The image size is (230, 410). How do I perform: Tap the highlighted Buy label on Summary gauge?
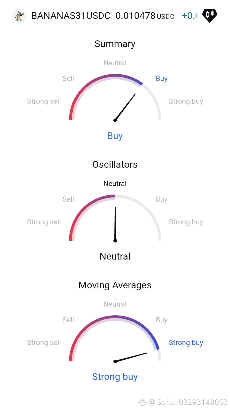click(162, 78)
